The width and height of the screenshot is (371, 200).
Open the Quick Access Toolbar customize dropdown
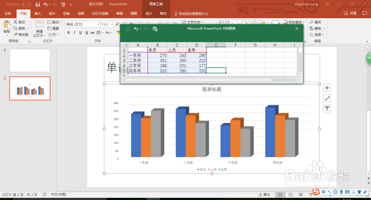71,4
